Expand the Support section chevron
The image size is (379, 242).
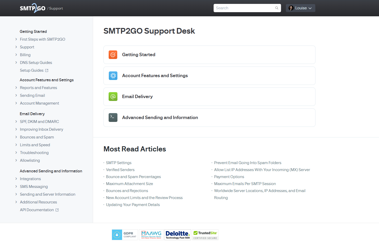tap(16, 47)
